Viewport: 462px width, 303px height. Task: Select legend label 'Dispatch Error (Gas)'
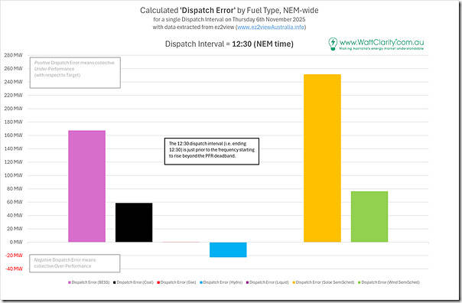coord(178,282)
